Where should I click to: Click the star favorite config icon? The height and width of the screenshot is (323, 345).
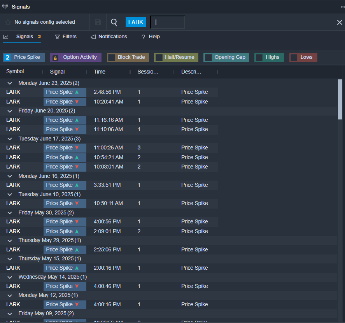(8, 22)
